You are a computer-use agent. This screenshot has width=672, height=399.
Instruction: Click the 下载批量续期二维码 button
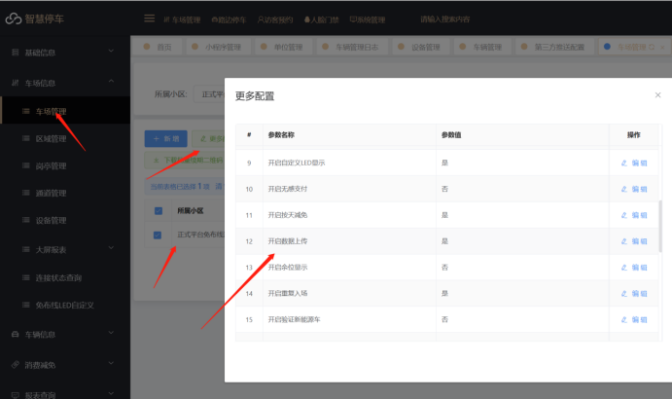[x=185, y=160]
